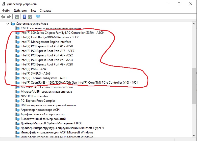197x141 pixels.
Task: Select Драйвер инфраструктуры виртуализации Microsoft Hyper-V
Action: tap(62, 128)
